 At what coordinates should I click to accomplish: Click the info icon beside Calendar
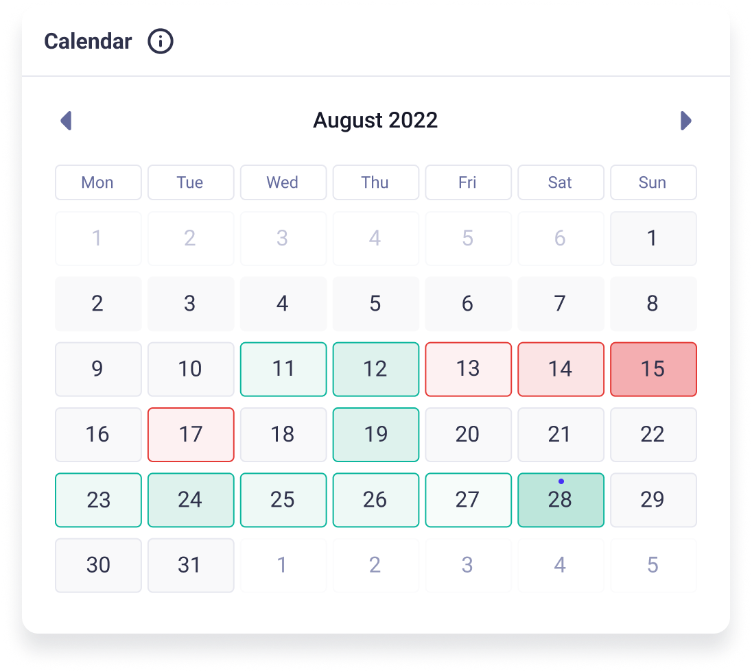161,42
